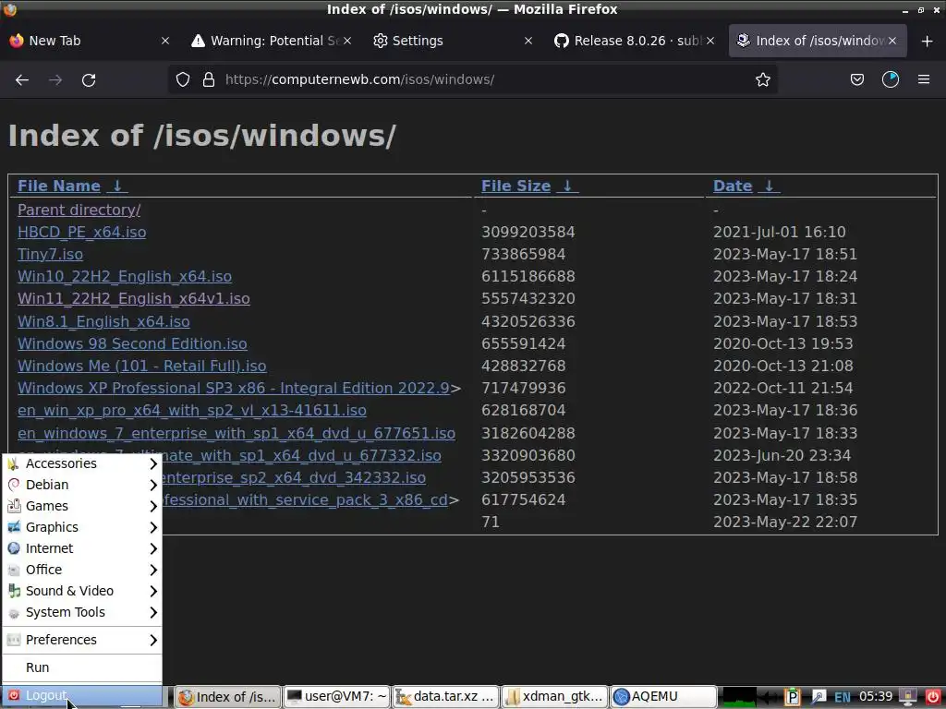Click the padlock site security icon
Image resolution: width=946 pixels, height=709 pixels.
coord(209,79)
